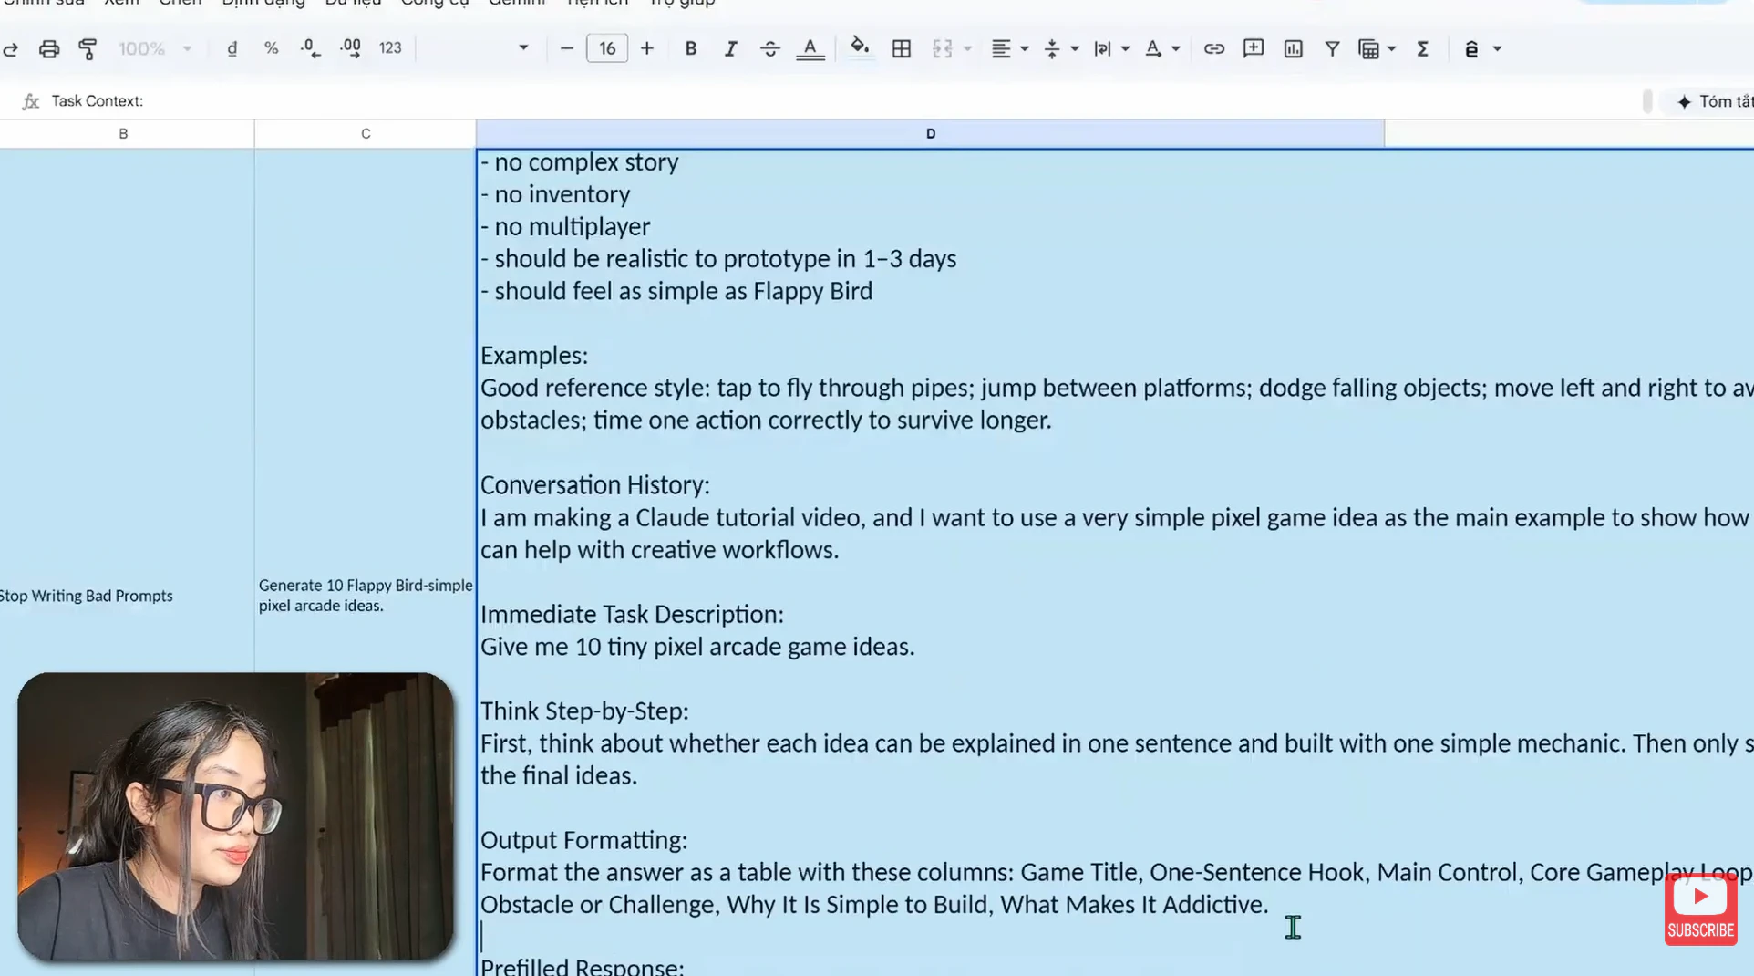Open the Gemini menu
Screen dimensions: 1754x976
516,4
